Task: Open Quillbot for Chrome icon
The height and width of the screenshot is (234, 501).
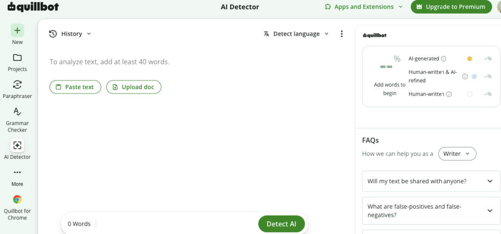Action: [x=17, y=199]
